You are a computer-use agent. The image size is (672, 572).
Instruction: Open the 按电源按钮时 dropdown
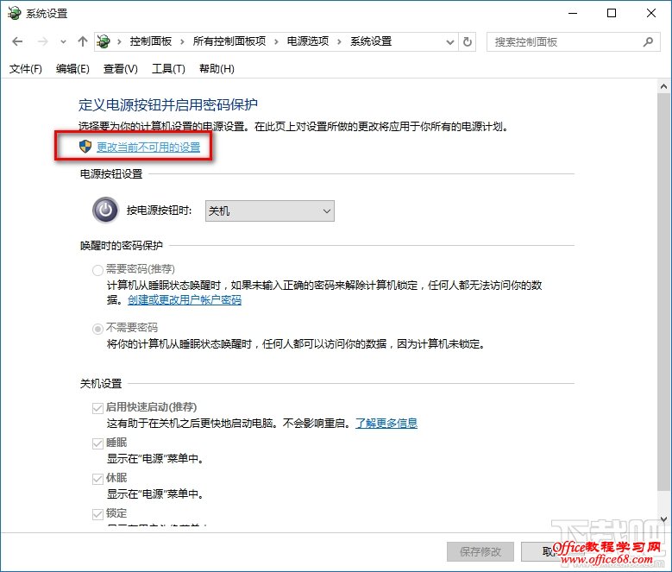(269, 211)
